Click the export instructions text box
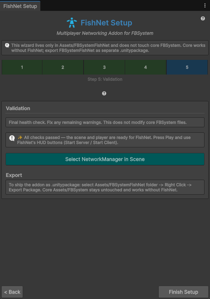 [x=105, y=187]
